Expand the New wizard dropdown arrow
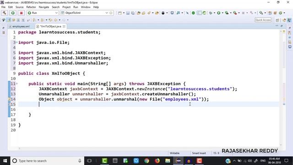Screen dimensions: 293x165 pyautogui.click(x=124, y=13)
